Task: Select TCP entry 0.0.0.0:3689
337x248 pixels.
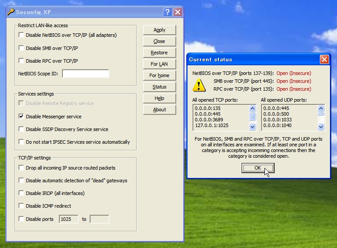Action: tap(209, 120)
